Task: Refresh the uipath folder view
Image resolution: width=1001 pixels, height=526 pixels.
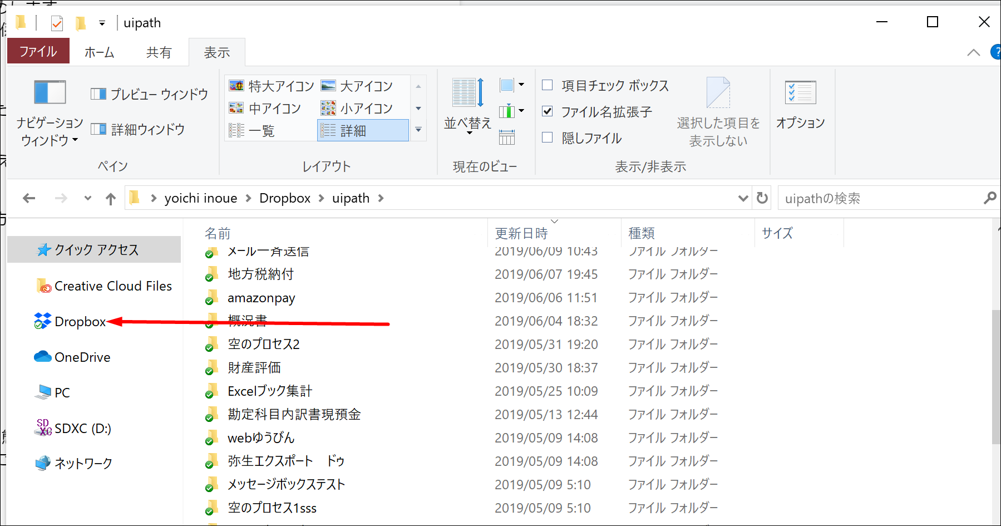Action: pyautogui.click(x=762, y=198)
